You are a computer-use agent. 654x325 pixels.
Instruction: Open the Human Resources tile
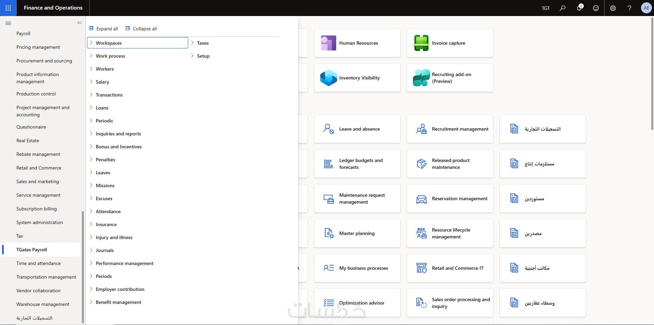pos(357,43)
